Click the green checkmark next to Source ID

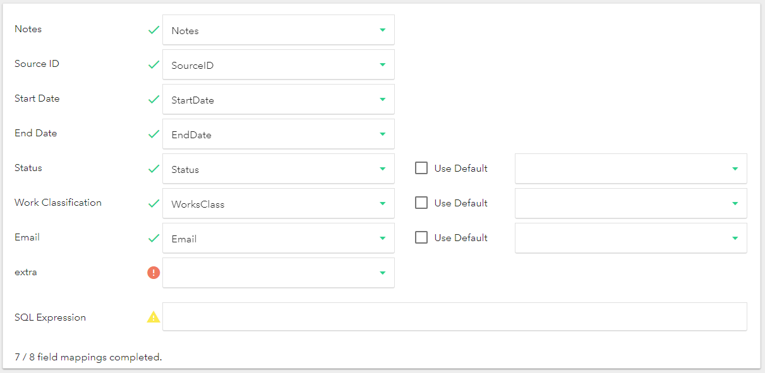(154, 64)
